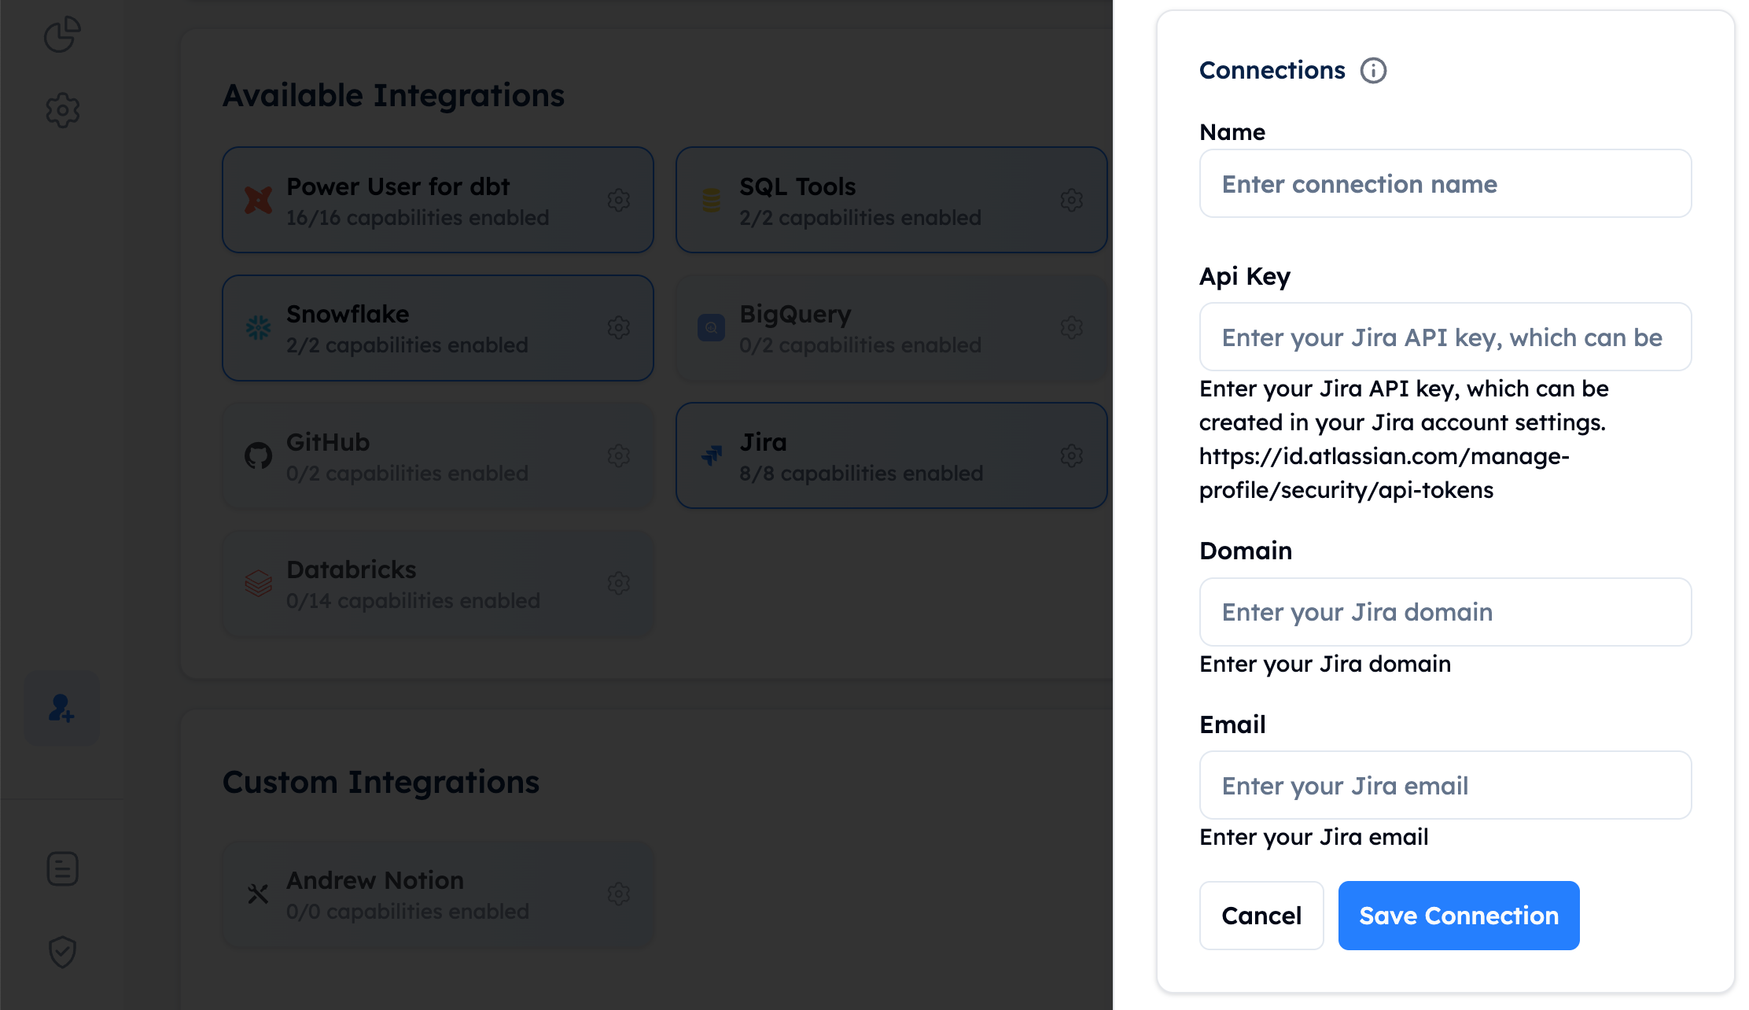Focus the Jira Domain input field
The image size is (1749, 1010).
coord(1445,612)
